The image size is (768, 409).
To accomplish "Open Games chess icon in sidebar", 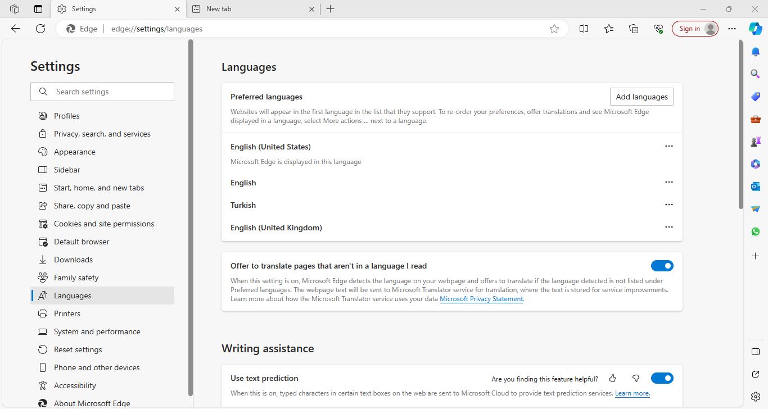I will pos(756,142).
